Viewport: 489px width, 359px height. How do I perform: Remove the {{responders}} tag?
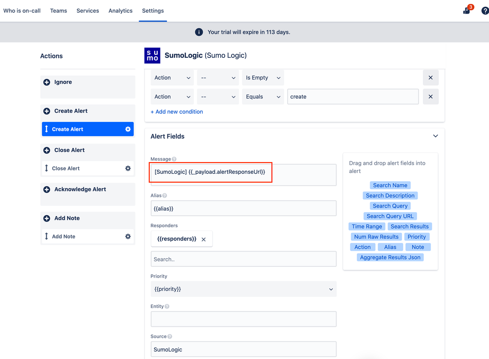(204, 239)
